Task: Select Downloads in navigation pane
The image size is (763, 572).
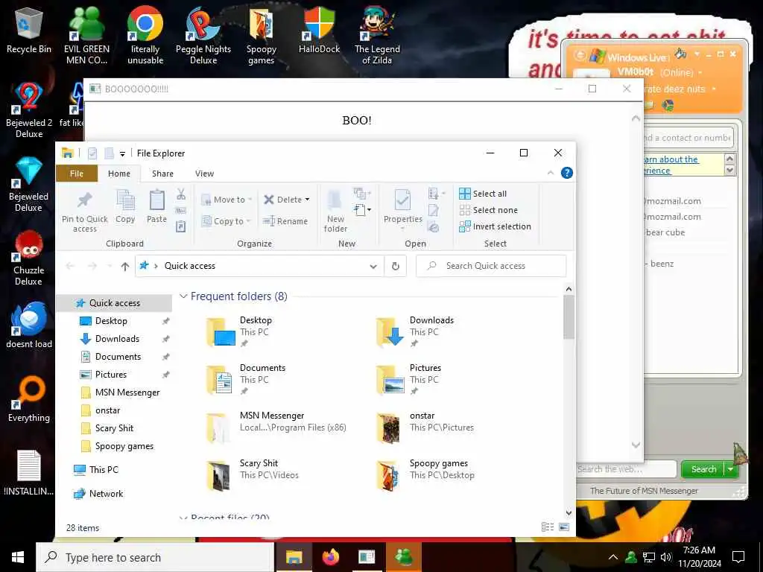Action: coord(117,339)
